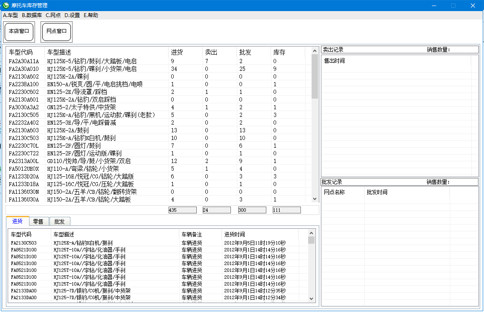Switch to the 零售 tab
Viewport: 484px width, 312px height.
(x=38, y=222)
